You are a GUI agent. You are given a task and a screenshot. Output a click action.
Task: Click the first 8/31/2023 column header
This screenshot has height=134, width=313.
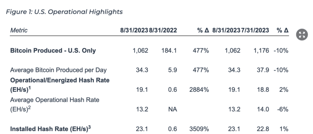tap(134, 30)
